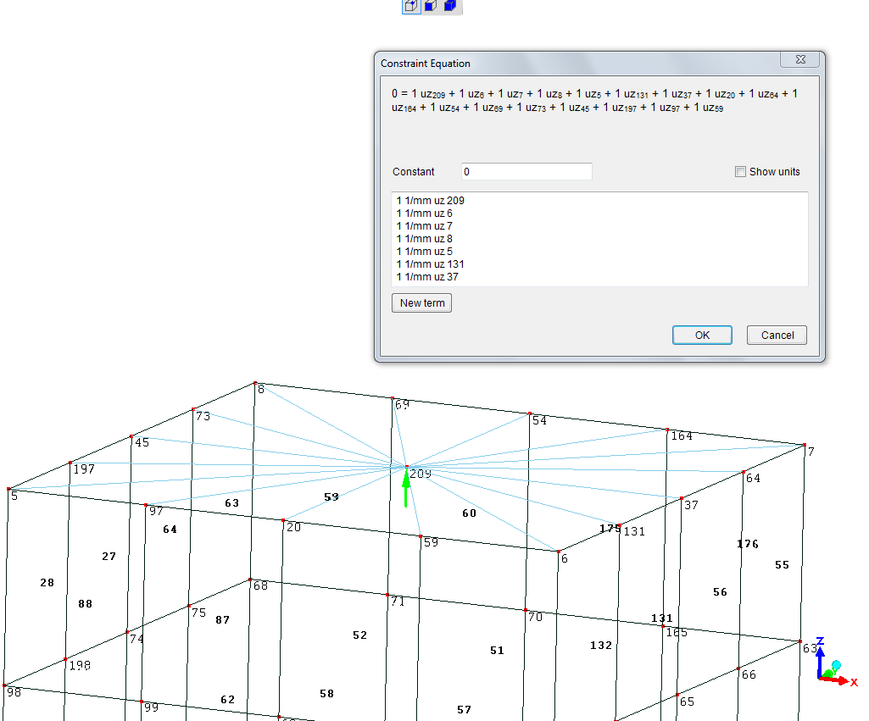Pick node 69 on the top edge
Viewport: 869px width, 721px height.
393,398
